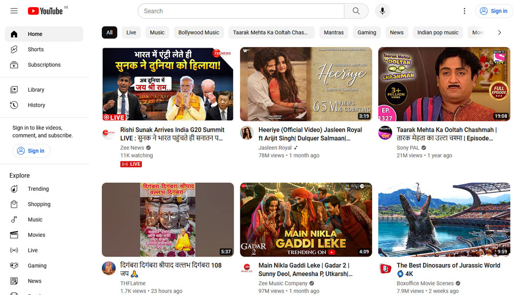Open Zee News channel avatar
This screenshot has height=295, width=519.
(x=108, y=133)
